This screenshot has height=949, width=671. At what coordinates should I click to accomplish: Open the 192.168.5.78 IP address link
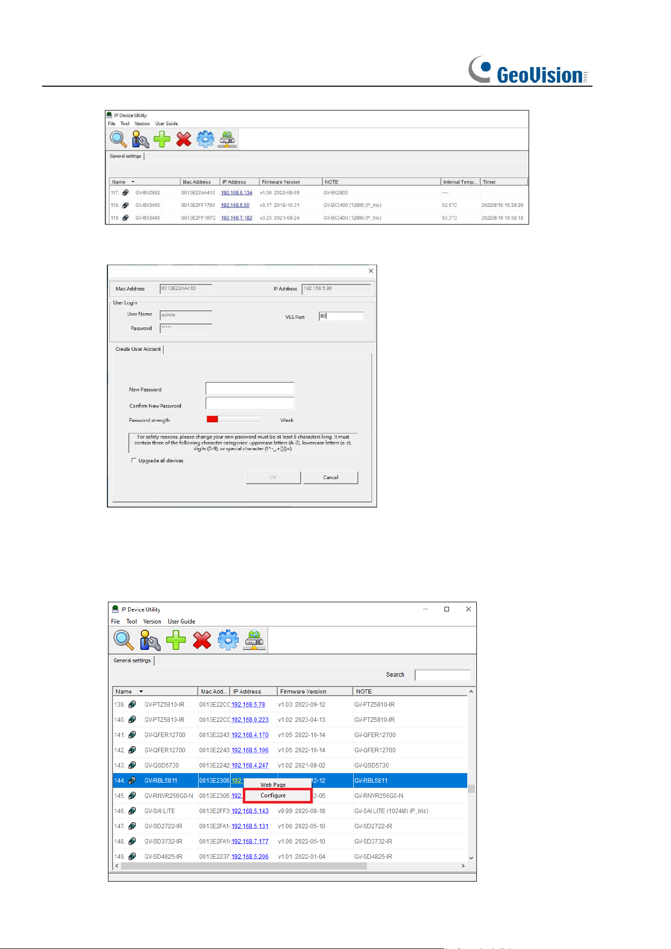(248, 705)
